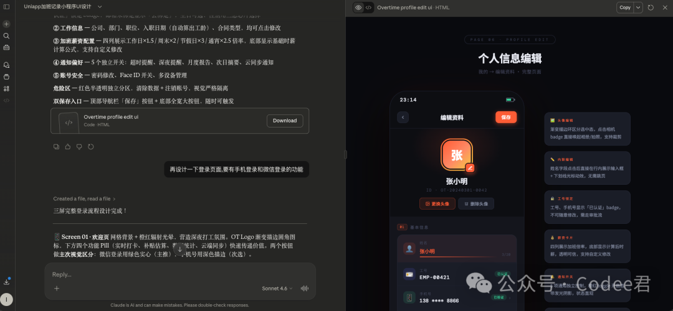The width and height of the screenshot is (673, 311).
Task: Give the response a thumbs down
Action: (79, 147)
